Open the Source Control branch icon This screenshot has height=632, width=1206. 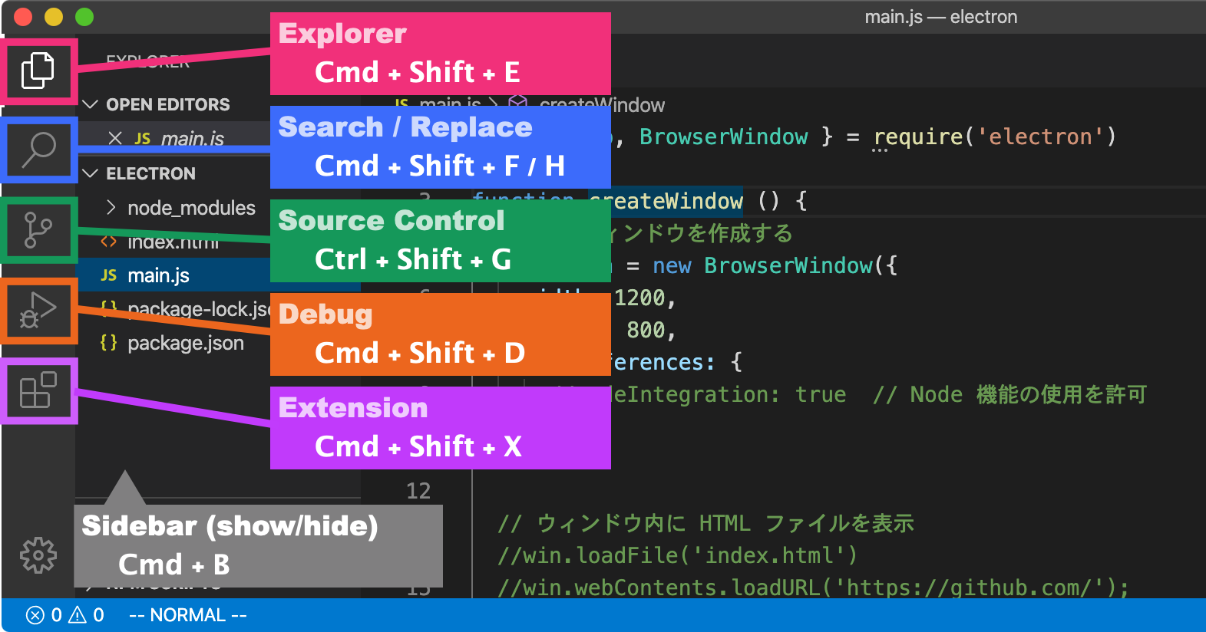[x=38, y=230]
